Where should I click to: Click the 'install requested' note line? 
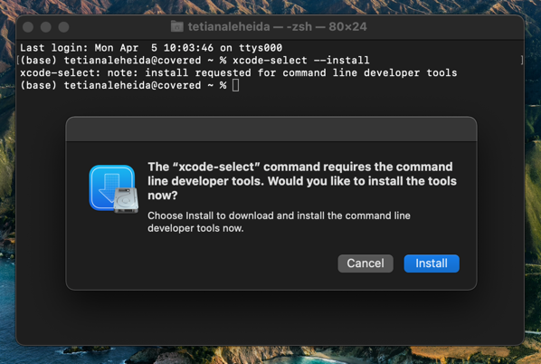(x=239, y=72)
